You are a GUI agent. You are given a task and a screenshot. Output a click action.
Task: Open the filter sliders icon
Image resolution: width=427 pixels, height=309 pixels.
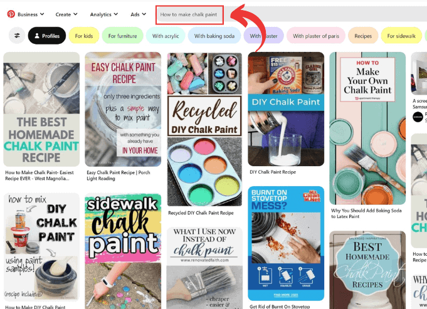17,36
